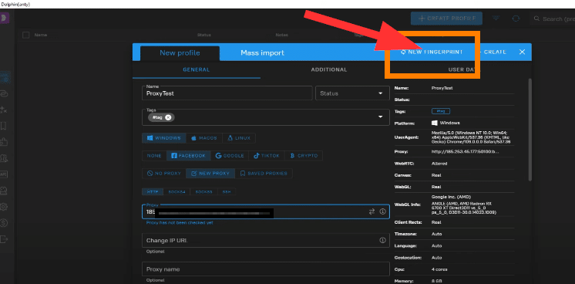Image resolution: width=575 pixels, height=284 pixels.
Task: Click the Dolphin Anty logo in sidebar
Action: coord(5,18)
